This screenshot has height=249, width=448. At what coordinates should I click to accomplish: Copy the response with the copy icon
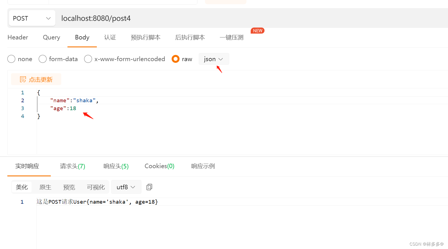pyautogui.click(x=149, y=187)
